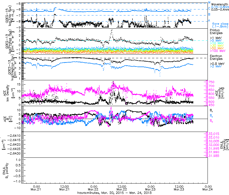Click the 'Wavelength' legend heading
Image resolution: width=229 pixels, height=195 pixels.
pos(219,4)
